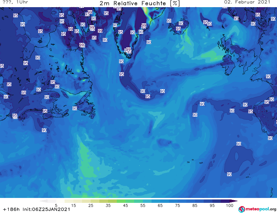Click legend value '100'
277x213 pixels.
(x=230, y=205)
